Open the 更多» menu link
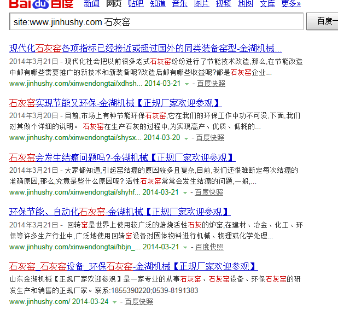 (x=291, y=3)
